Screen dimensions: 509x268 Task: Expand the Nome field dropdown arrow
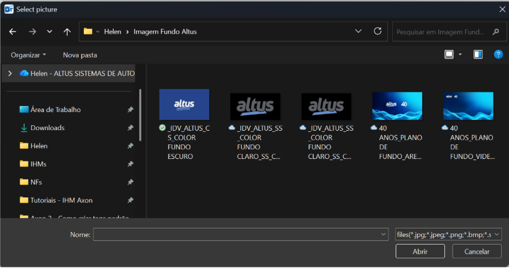(383, 234)
